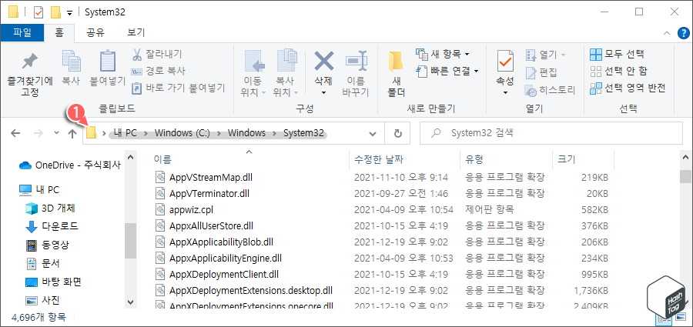The height and width of the screenshot is (327, 693).
Task: Open recent locations dropdown arrow
Action: (x=56, y=133)
